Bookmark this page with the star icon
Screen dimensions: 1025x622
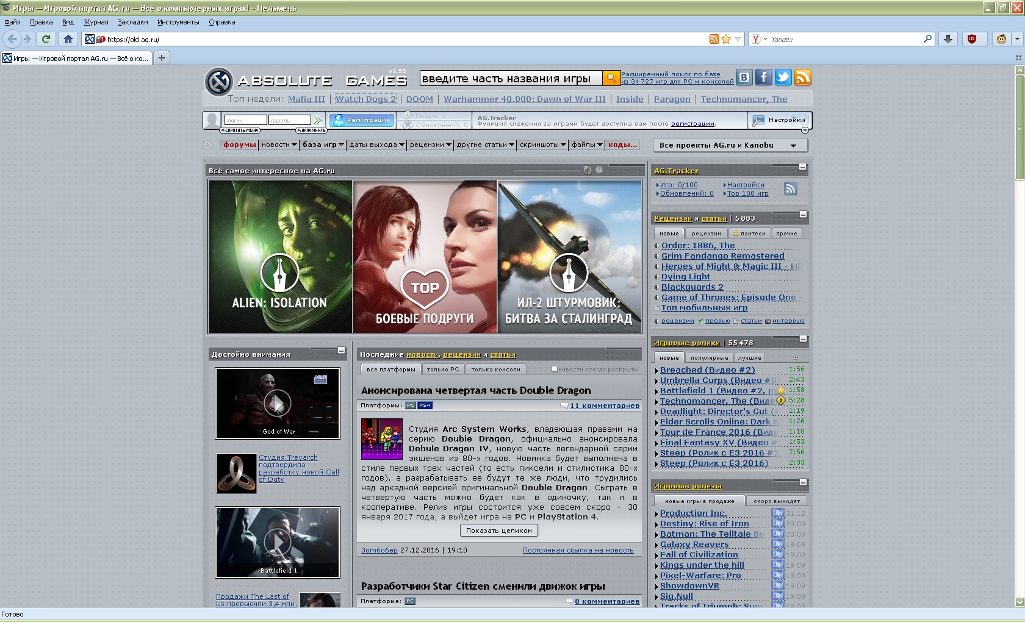click(726, 39)
